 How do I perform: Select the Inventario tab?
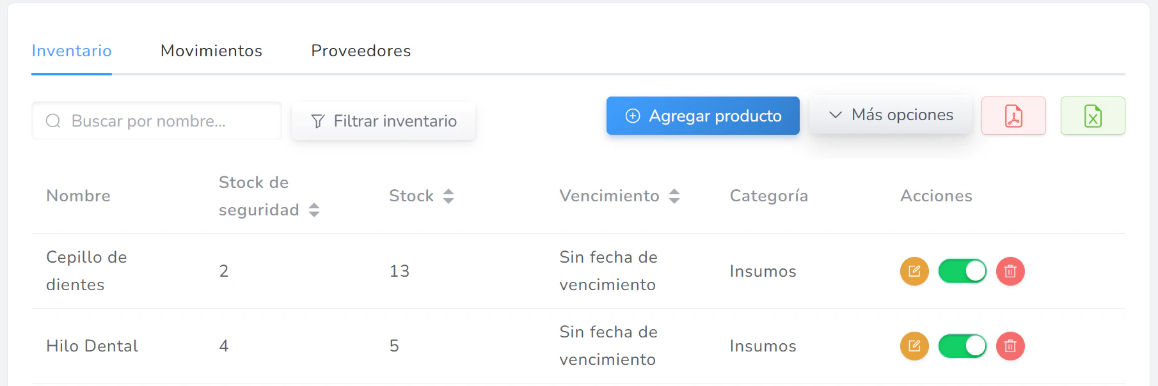coord(72,51)
